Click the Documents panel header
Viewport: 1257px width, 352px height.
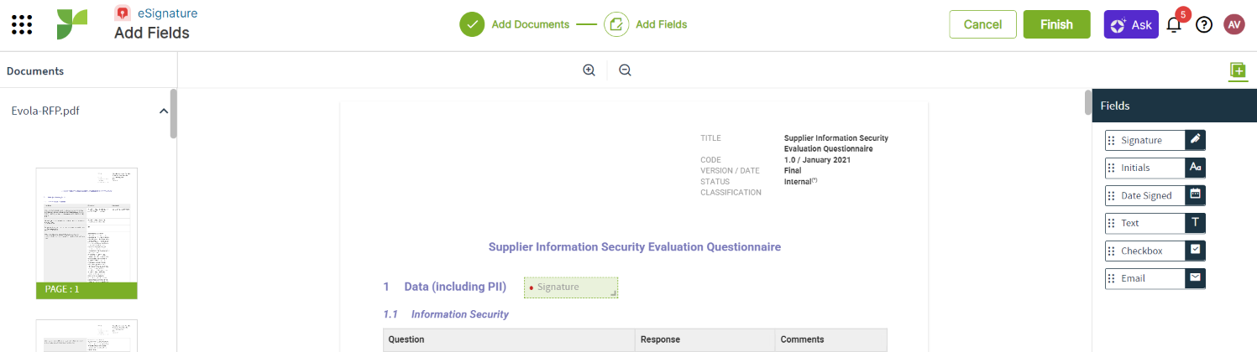(88, 71)
